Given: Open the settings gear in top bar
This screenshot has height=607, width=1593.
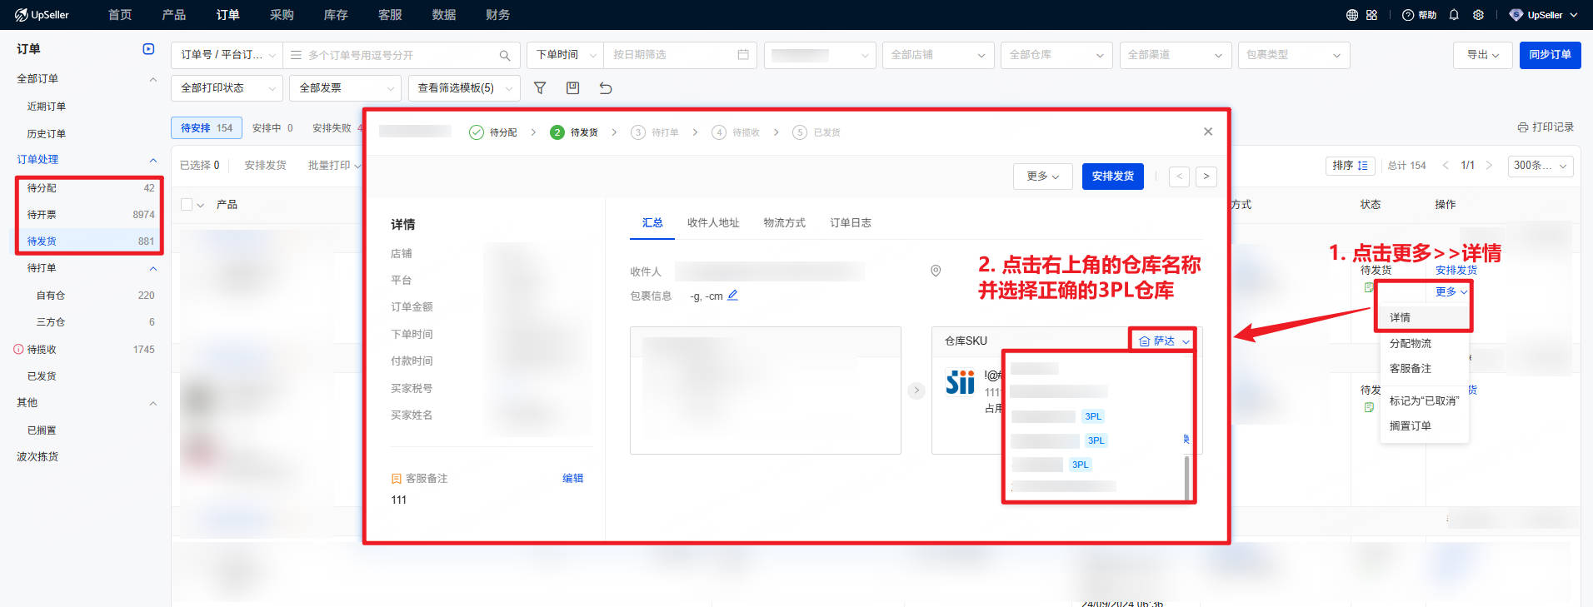Looking at the screenshot, I should 1478,15.
